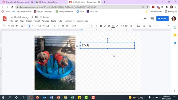Open line spacing options
The height and width of the screenshot is (100, 178).
(139, 26)
